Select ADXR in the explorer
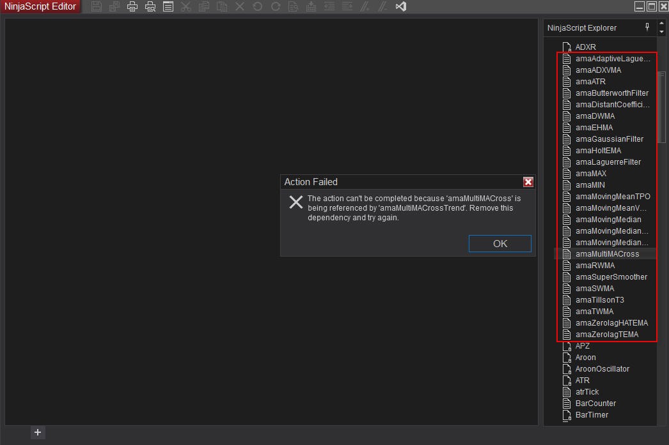The width and height of the screenshot is (669, 445). click(x=585, y=47)
